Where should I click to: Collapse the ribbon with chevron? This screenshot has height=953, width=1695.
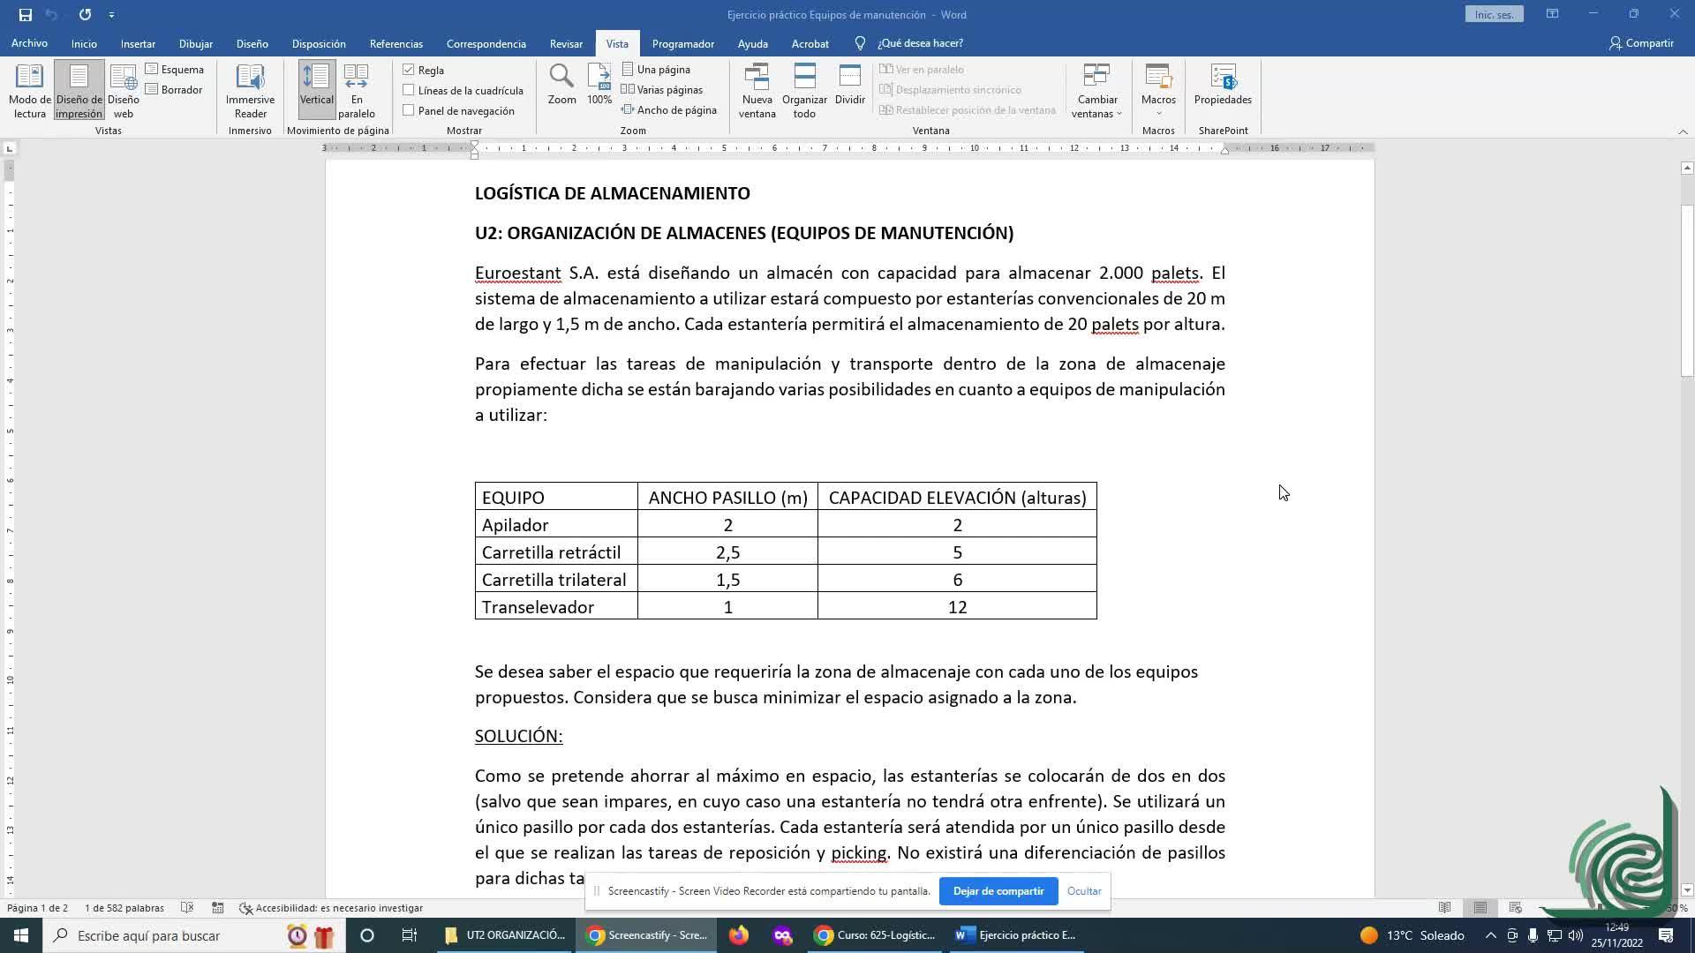pos(1683,131)
